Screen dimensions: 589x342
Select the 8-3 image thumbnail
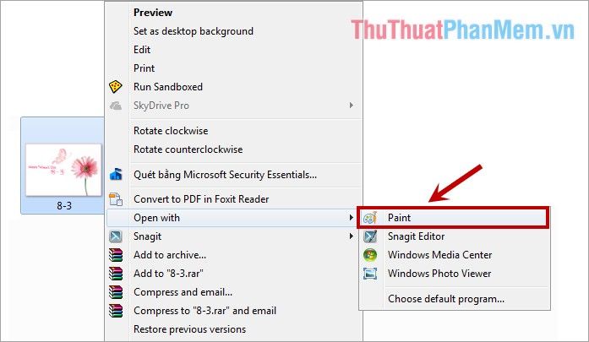[63, 170]
